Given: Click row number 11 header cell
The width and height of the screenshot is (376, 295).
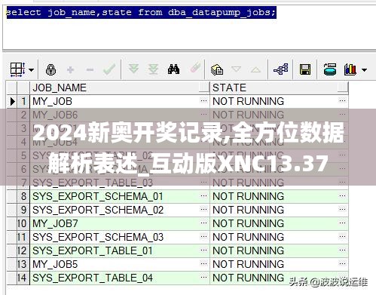Looking at the screenshot, I should tap(23, 237).
